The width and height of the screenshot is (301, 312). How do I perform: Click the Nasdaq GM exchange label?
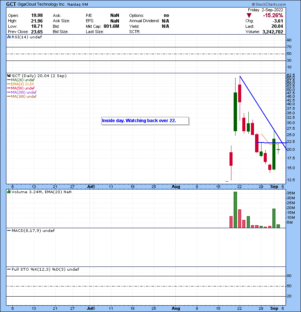(x=78, y=5)
